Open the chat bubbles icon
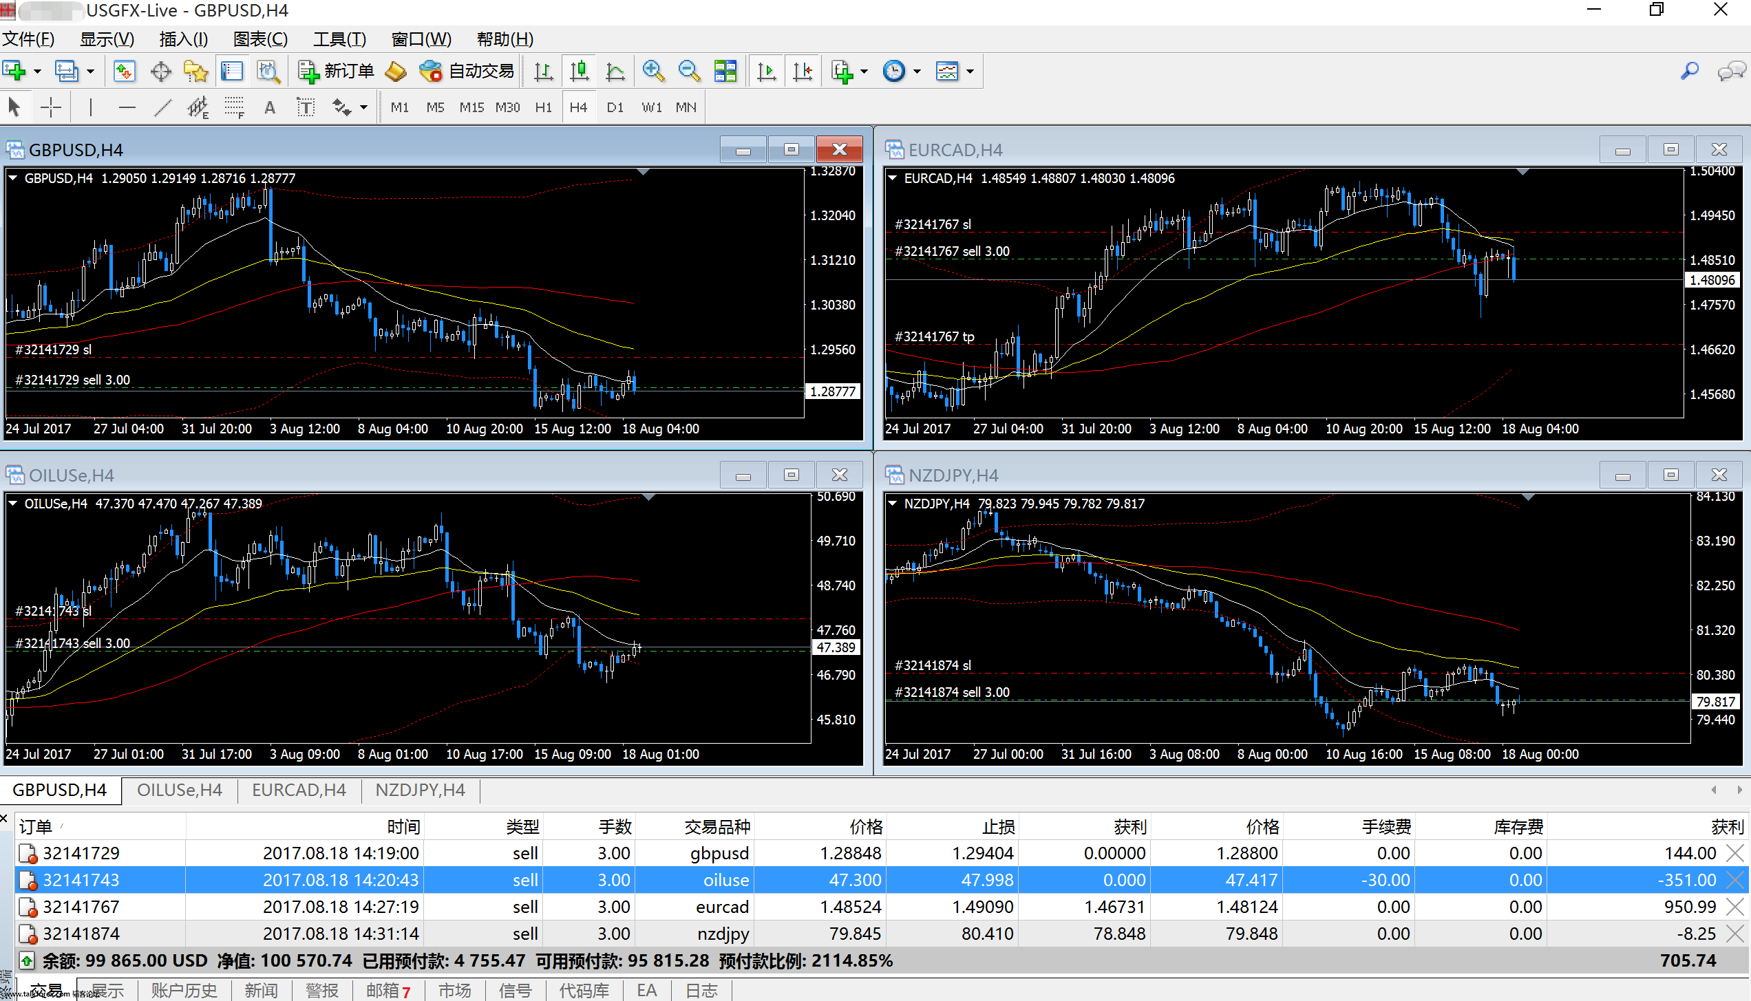This screenshot has height=1001, width=1751. [1732, 71]
